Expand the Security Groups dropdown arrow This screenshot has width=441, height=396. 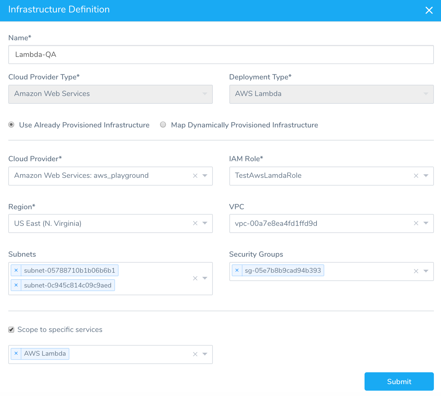click(426, 271)
